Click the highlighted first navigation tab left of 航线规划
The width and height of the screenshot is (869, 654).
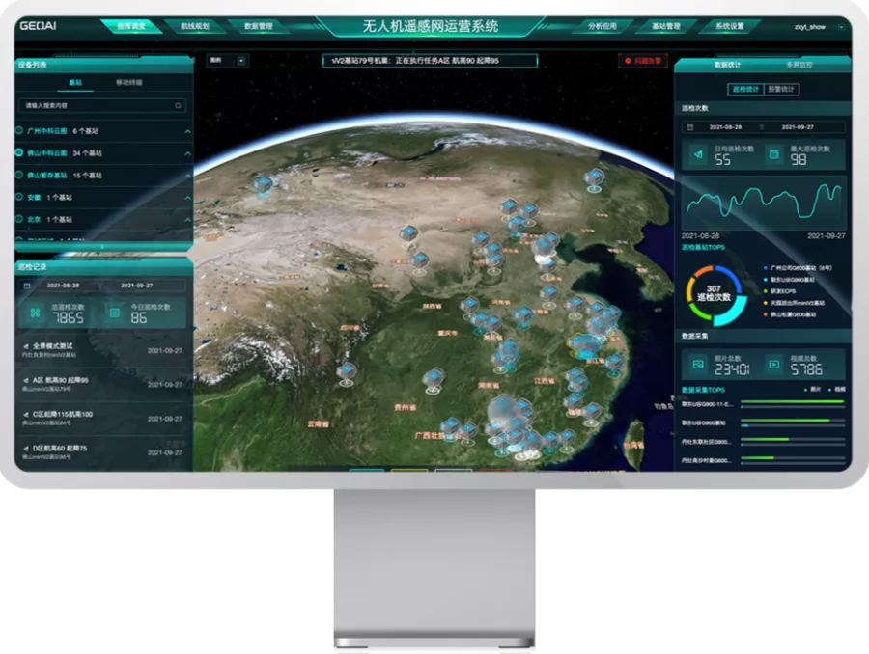point(131,26)
